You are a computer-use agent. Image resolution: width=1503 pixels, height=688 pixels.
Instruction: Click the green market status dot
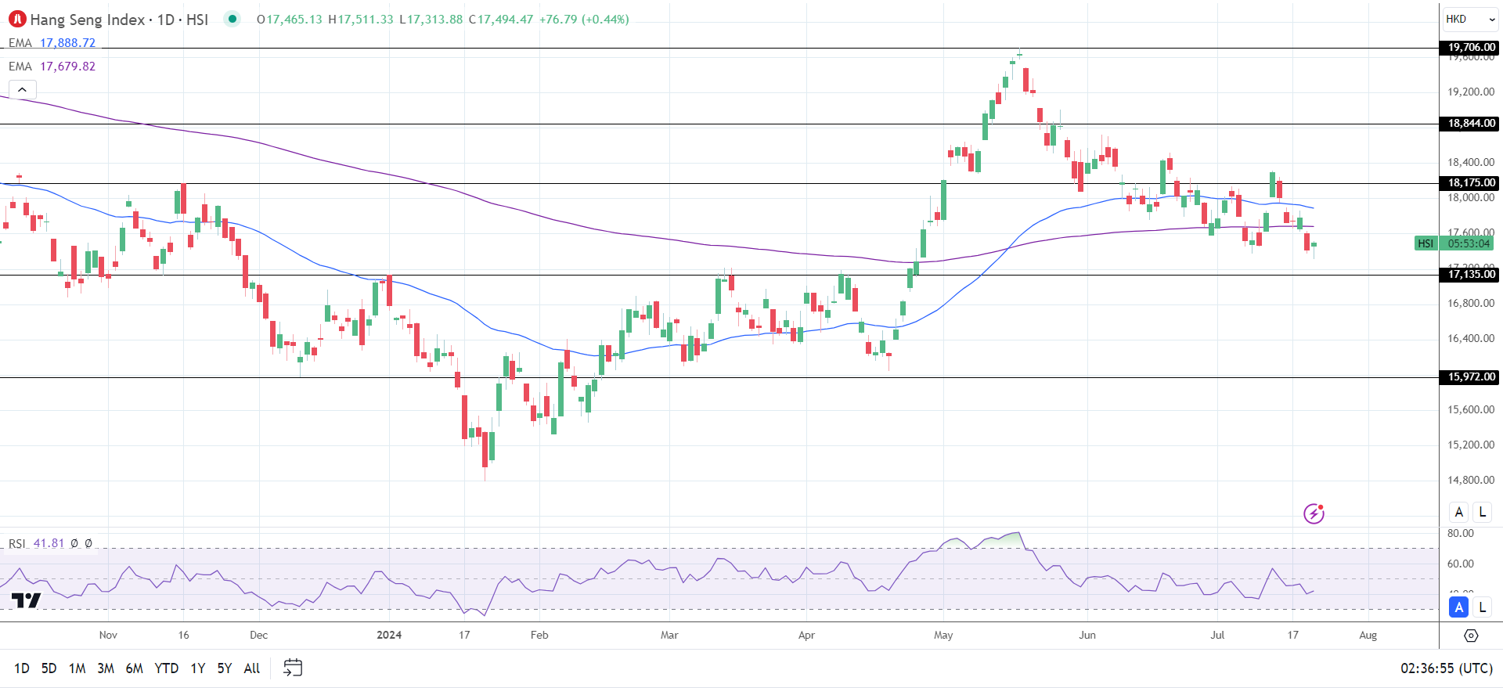[232, 19]
